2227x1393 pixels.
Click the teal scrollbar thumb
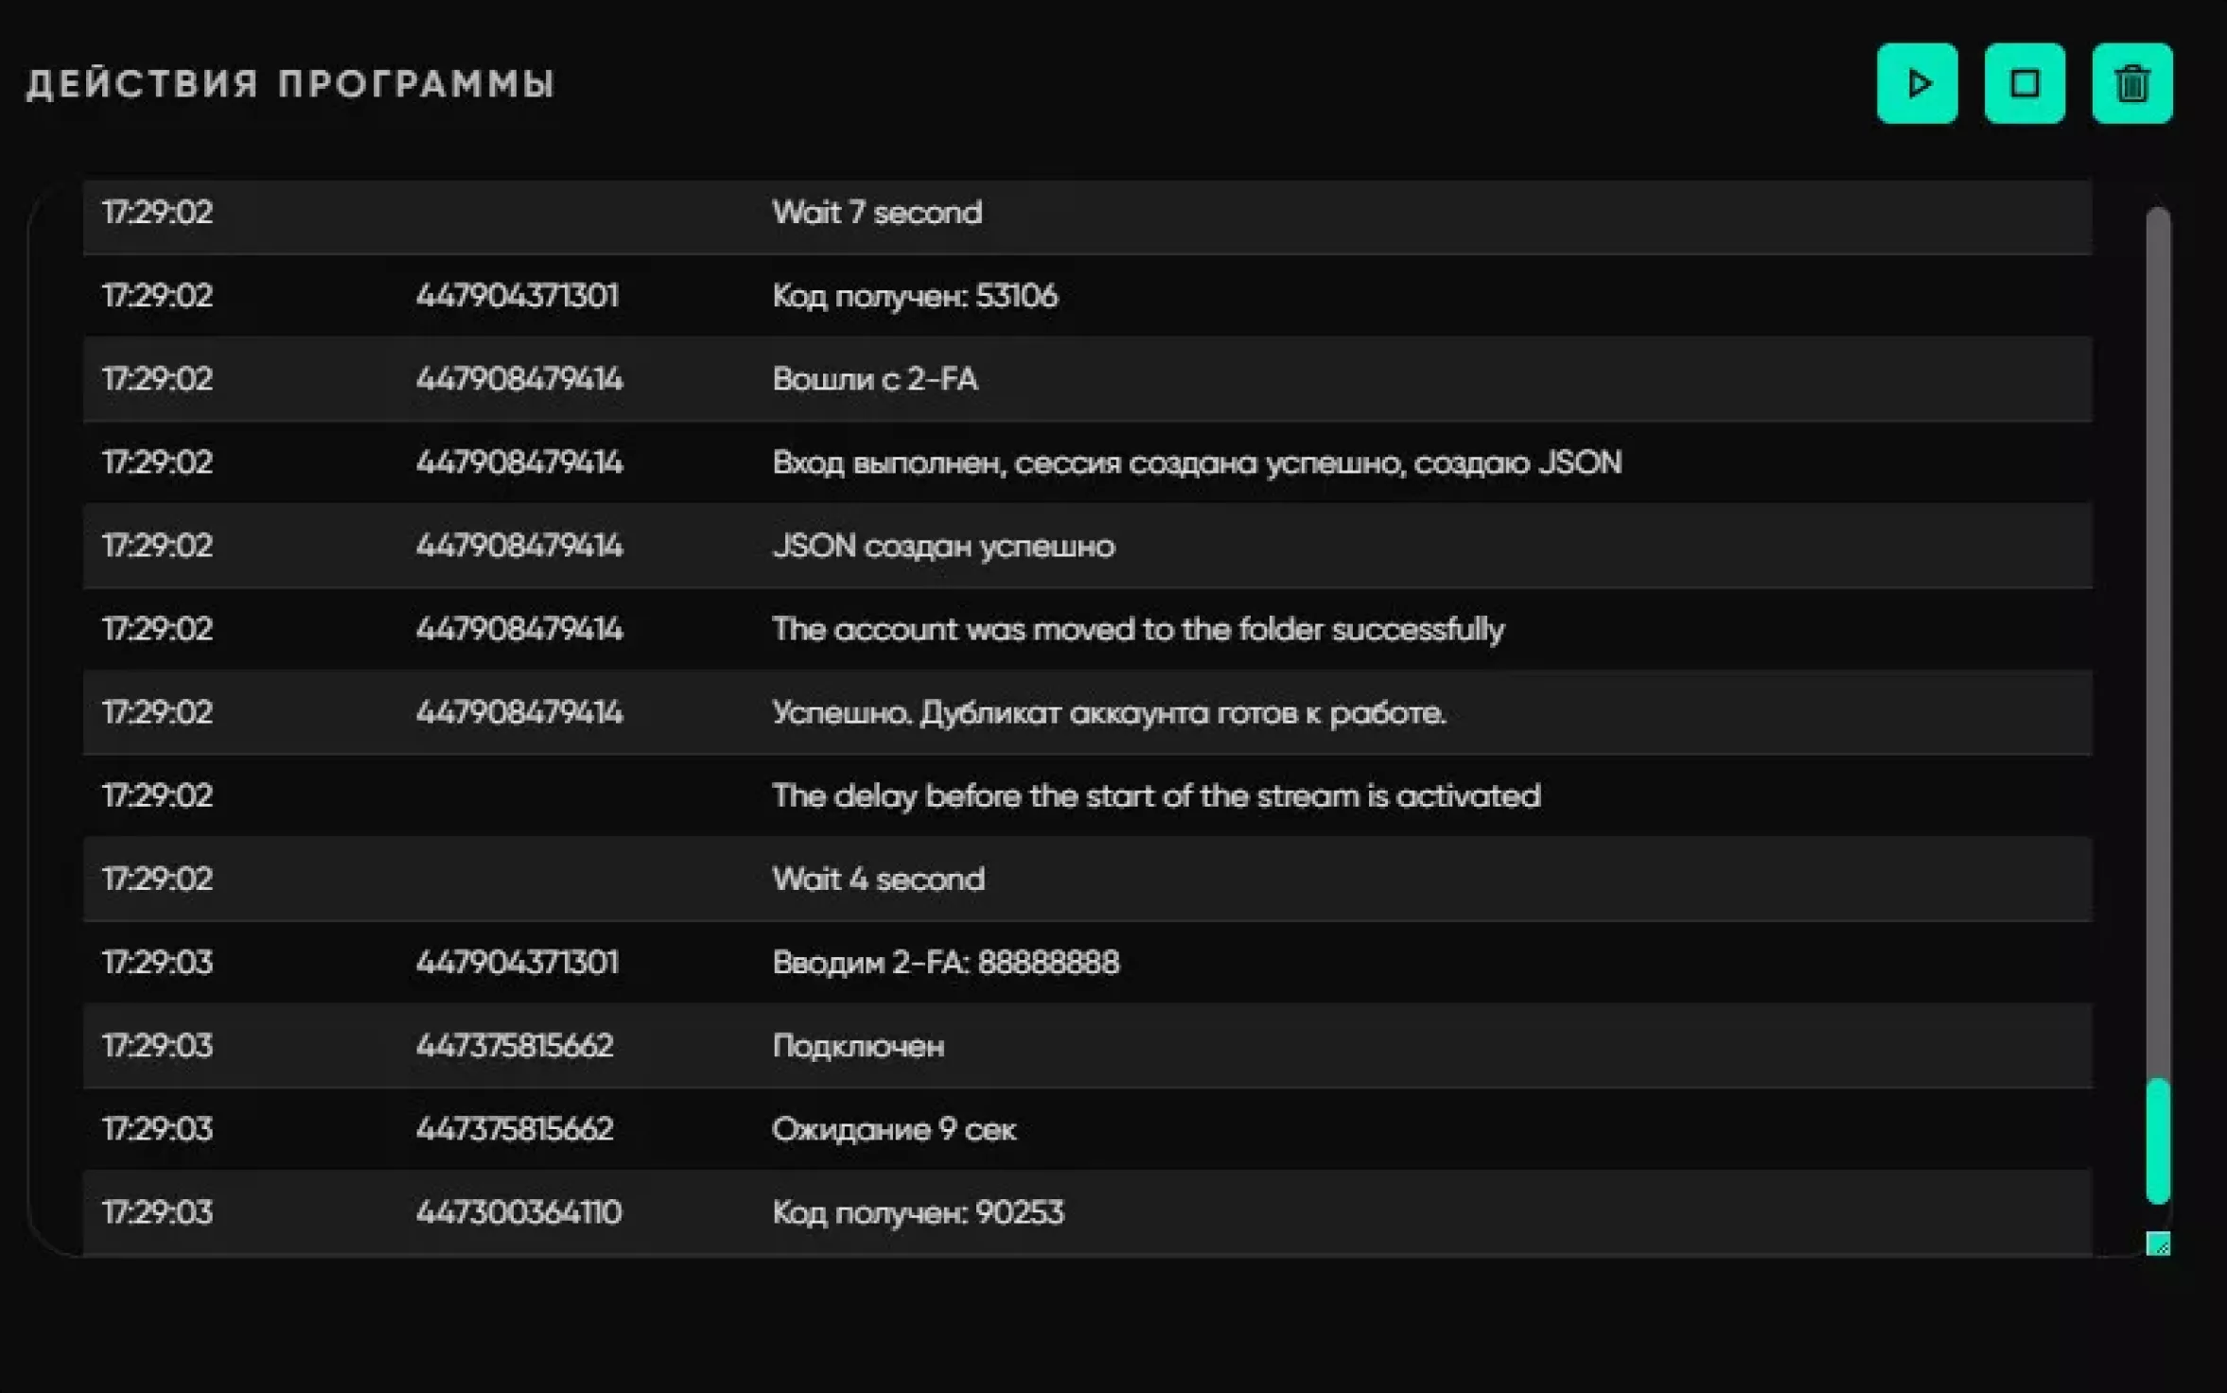click(x=2158, y=1141)
